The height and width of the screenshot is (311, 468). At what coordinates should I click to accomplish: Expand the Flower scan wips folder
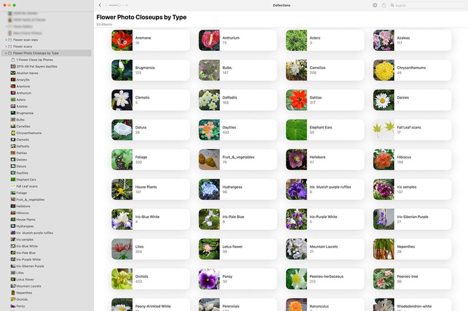click(x=6, y=40)
